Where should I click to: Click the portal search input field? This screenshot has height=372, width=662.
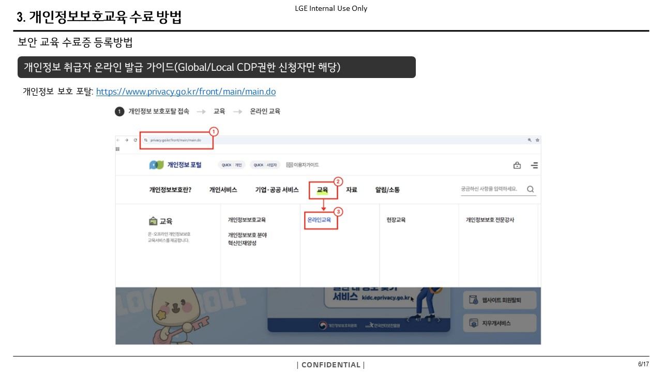point(490,189)
